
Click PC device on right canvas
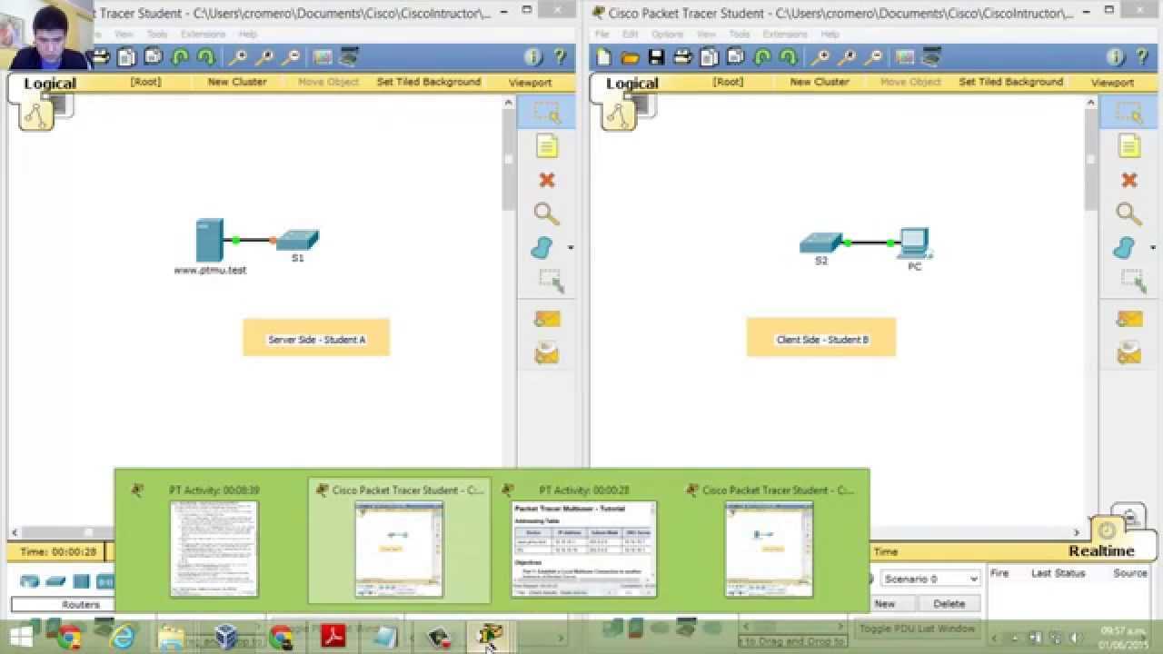[914, 244]
